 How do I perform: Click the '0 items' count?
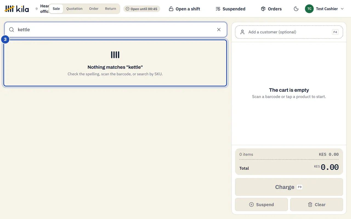246,154
